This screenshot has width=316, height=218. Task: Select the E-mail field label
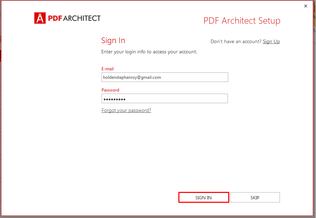(108, 69)
